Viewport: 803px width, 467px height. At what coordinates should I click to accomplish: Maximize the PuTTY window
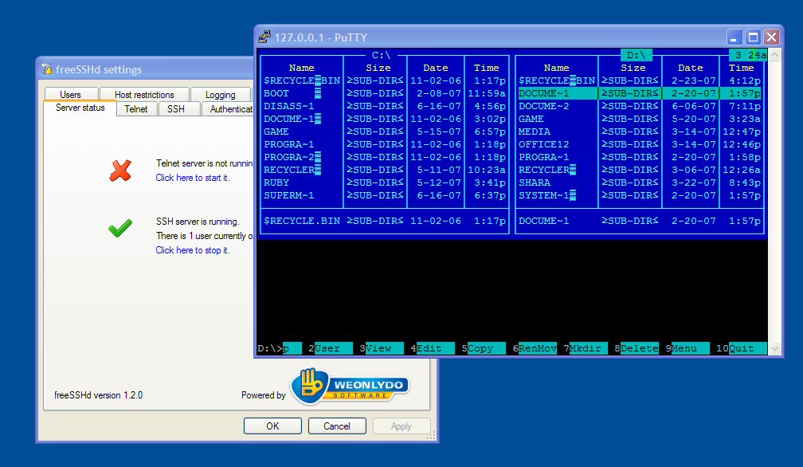[753, 37]
